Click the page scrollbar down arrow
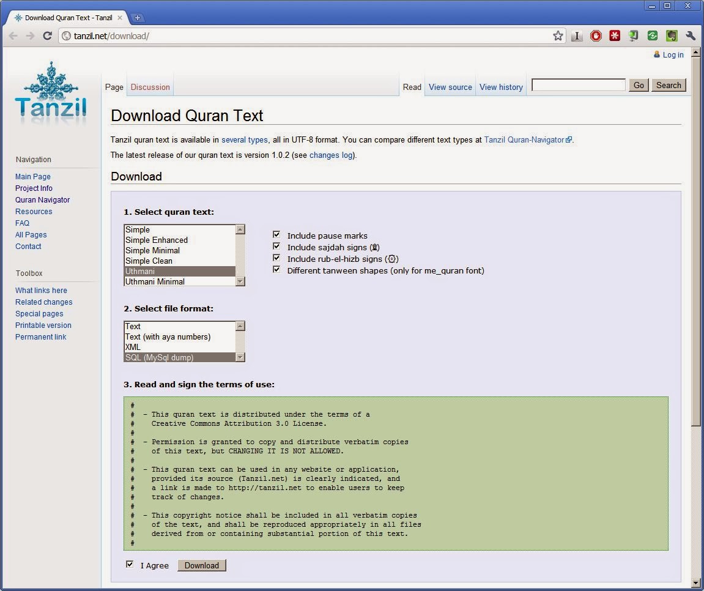 695,582
